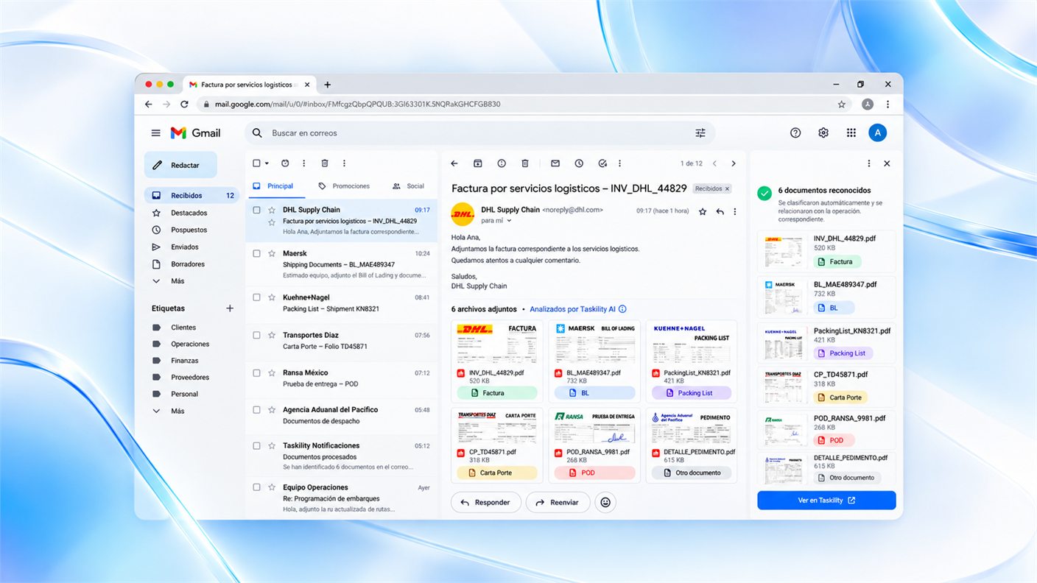Screen dimensions: 1037x583
Task: Open Gmail settings gear
Action: pos(823,133)
